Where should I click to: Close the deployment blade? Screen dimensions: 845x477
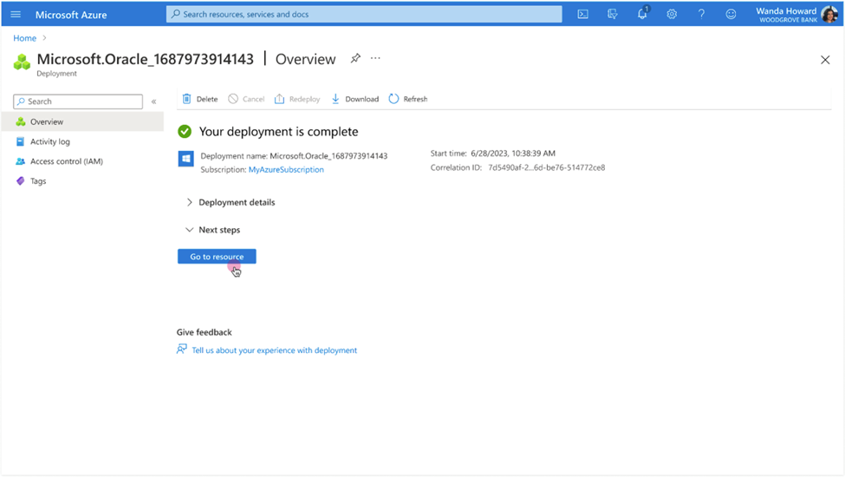[x=825, y=60]
